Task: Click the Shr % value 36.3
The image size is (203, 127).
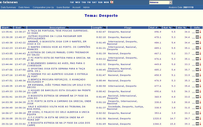Action: click(187, 91)
